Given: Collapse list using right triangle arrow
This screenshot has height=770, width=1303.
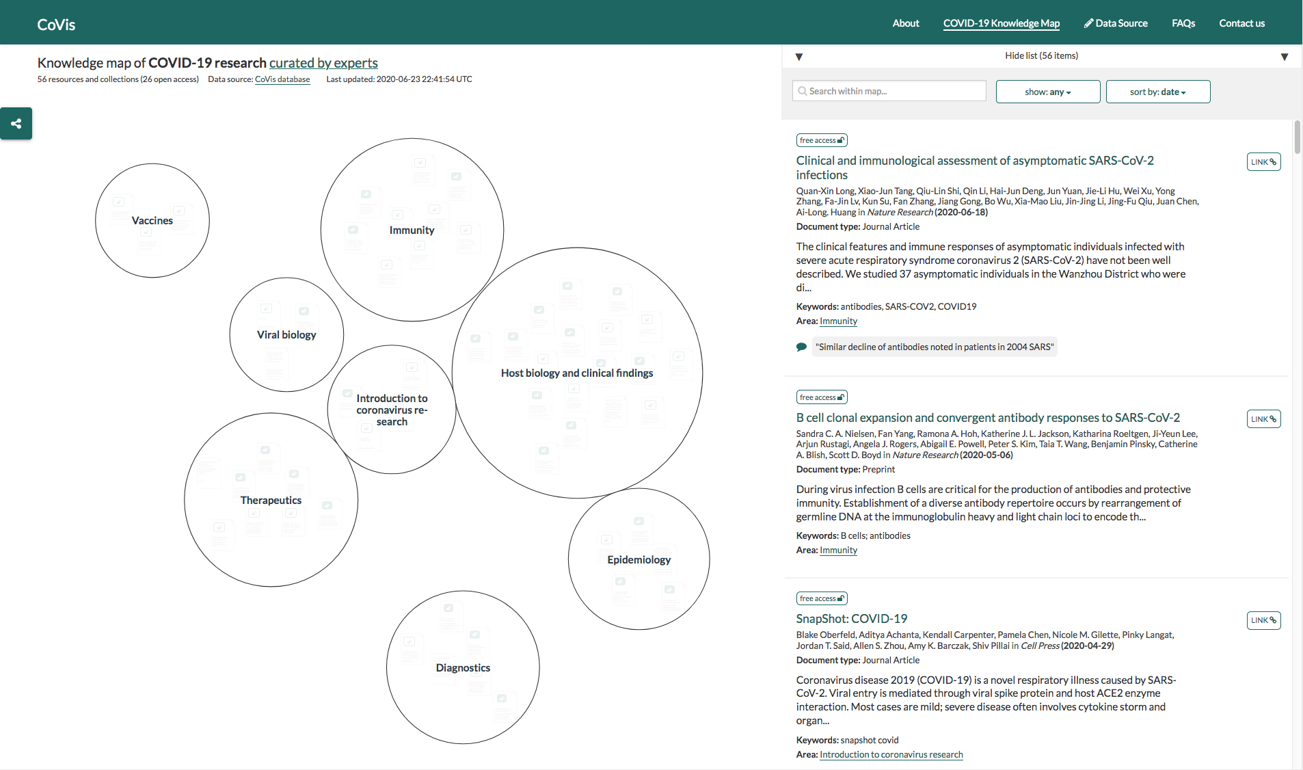Looking at the screenshot, I should point(1284,57).
